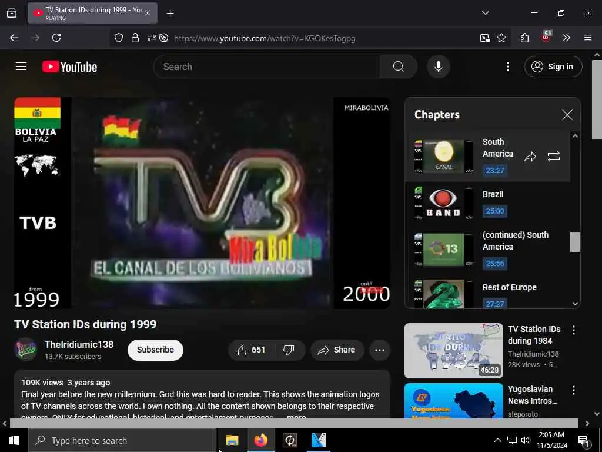Screen dimensions: 602x452
Task: Click the autoplay blocked icon
Action: (163, 38)
